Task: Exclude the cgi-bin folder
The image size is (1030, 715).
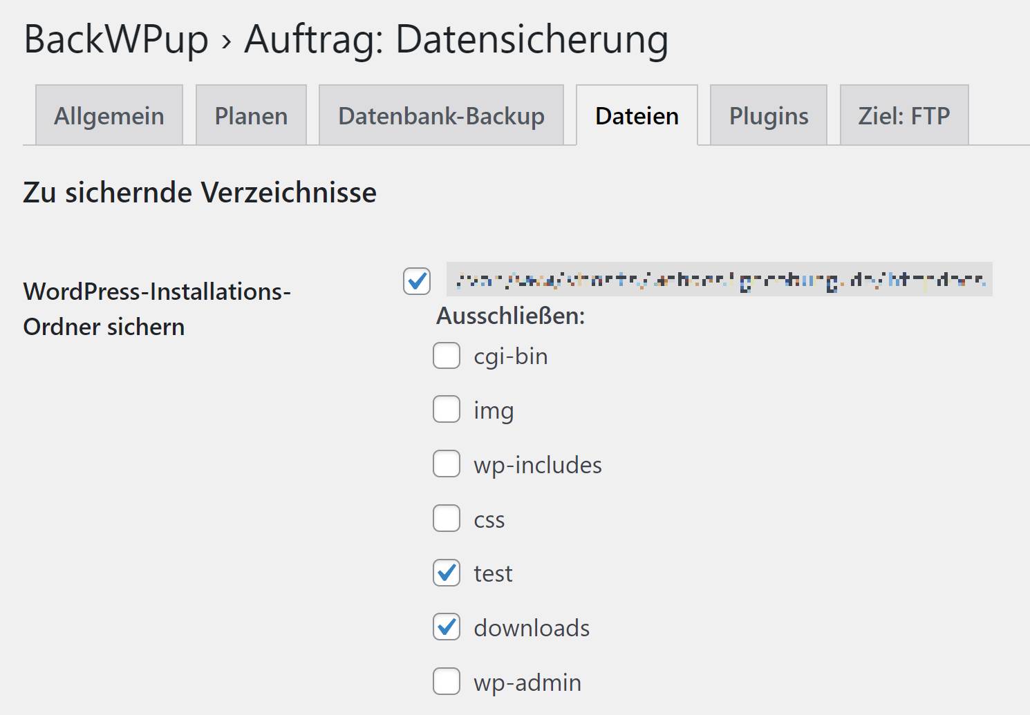Action: [447, 355]
